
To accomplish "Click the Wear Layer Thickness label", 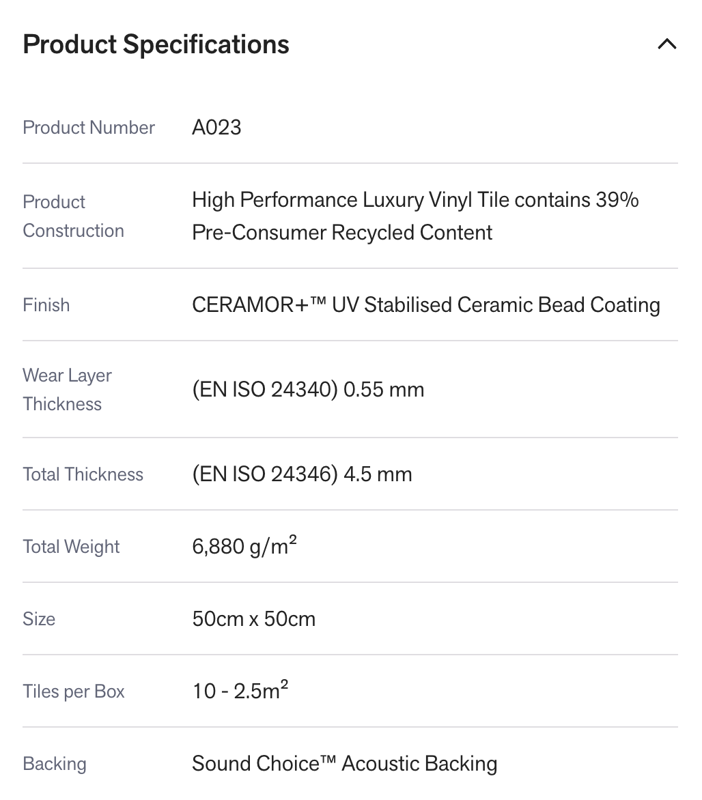I will 67,390.
